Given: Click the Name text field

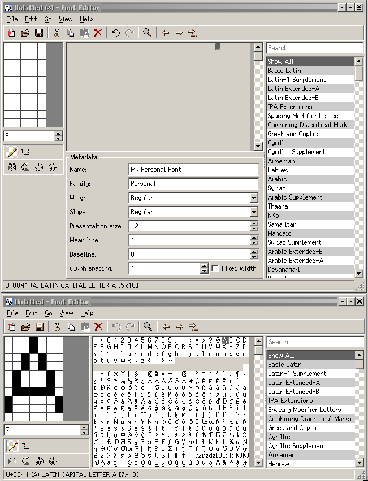Looking at the screenshot, I should 193,170.
